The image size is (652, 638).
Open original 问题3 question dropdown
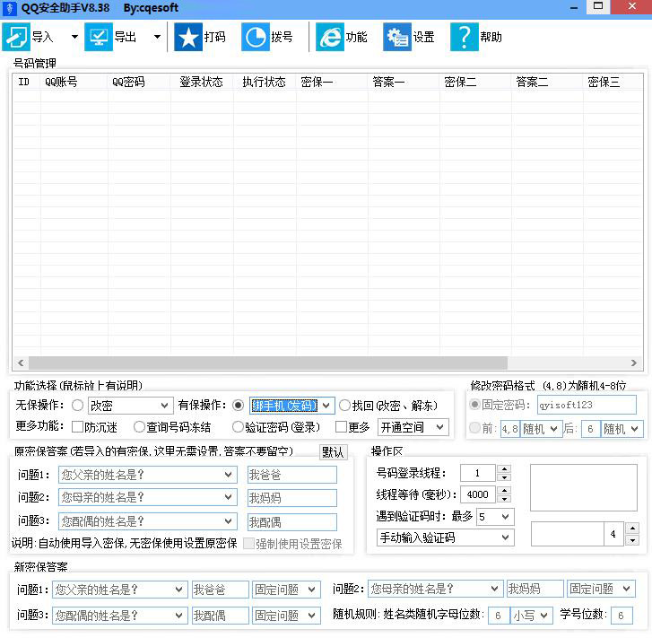click(x=148, y=521)
